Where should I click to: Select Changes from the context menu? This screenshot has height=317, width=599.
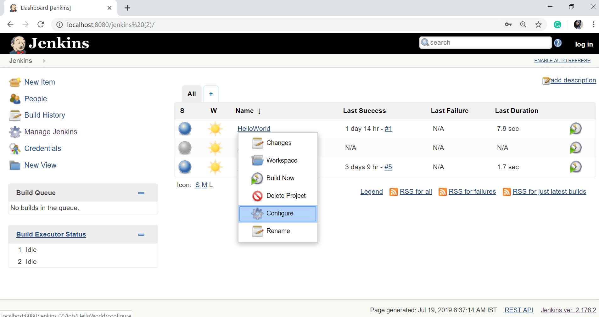(278, 143)
